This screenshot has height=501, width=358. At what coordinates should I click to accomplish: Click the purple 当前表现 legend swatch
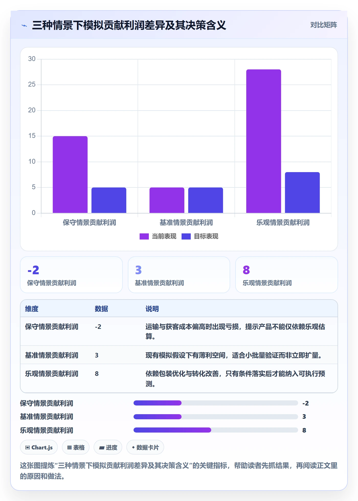(x=144, y=236)
